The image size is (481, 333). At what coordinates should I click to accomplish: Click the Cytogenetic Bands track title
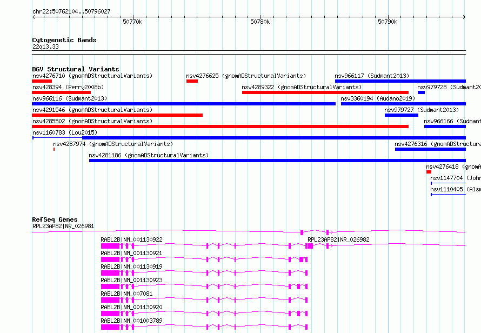[x=64, y=40]
